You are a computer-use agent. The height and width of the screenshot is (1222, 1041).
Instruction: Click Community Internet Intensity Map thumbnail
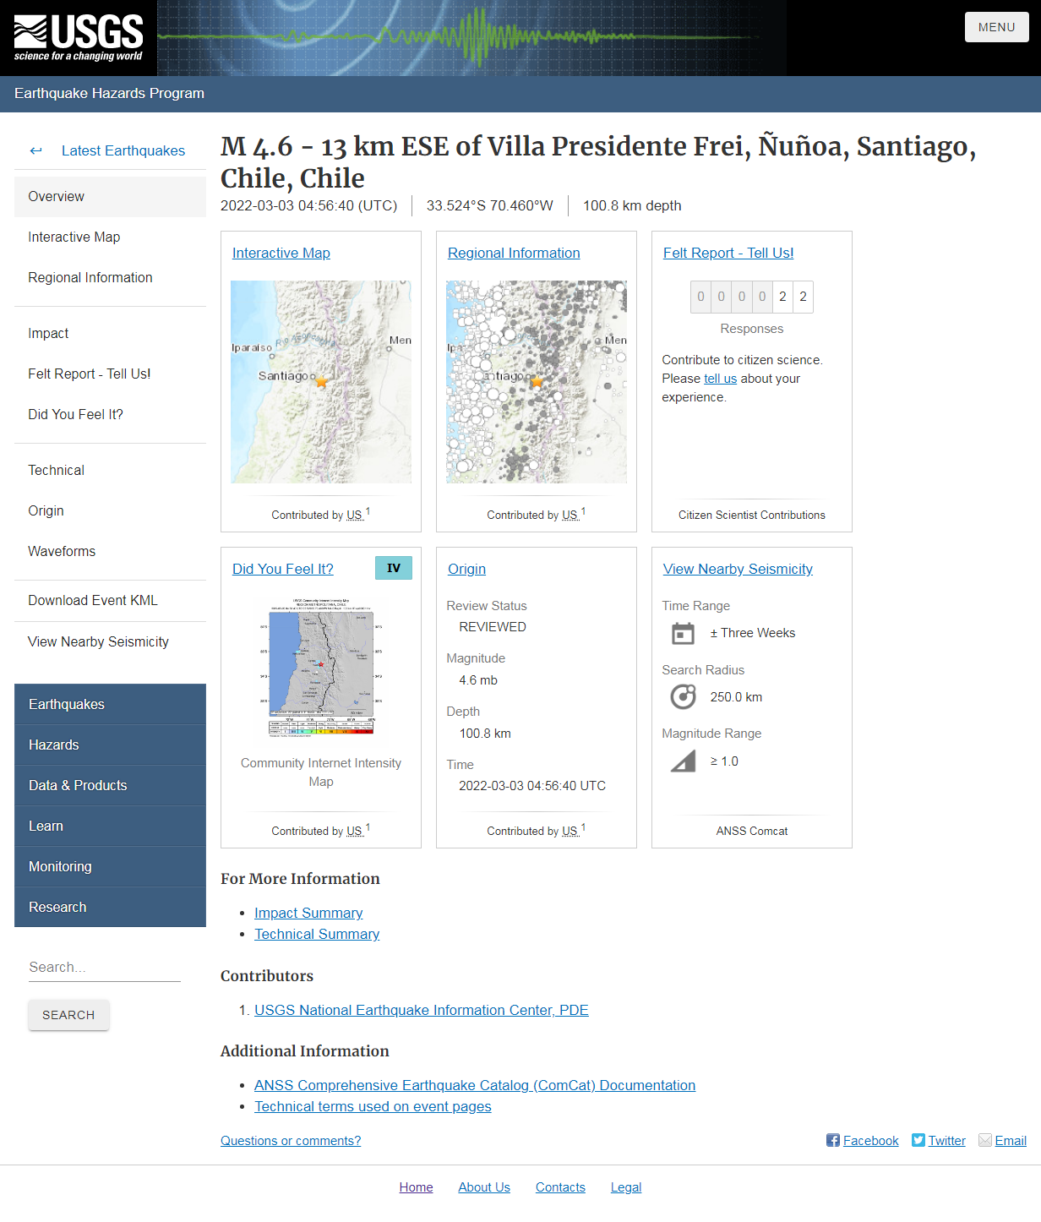321,669
